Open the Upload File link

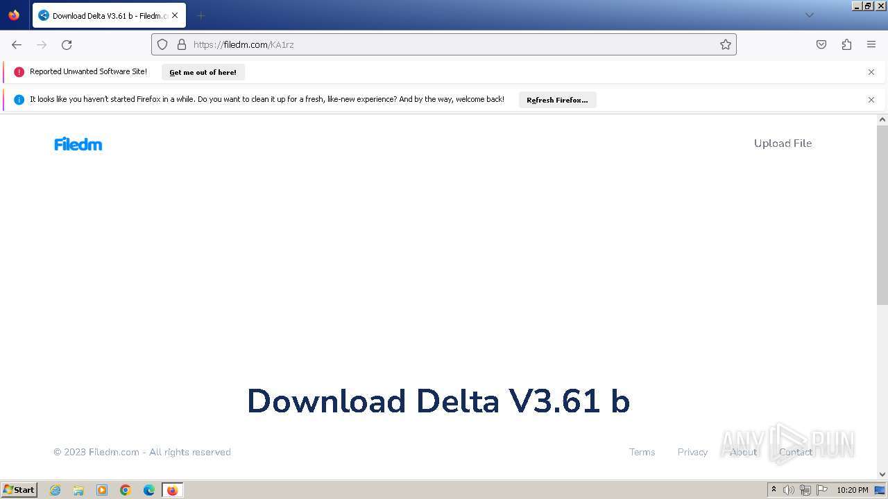click(x=783, y=143)
